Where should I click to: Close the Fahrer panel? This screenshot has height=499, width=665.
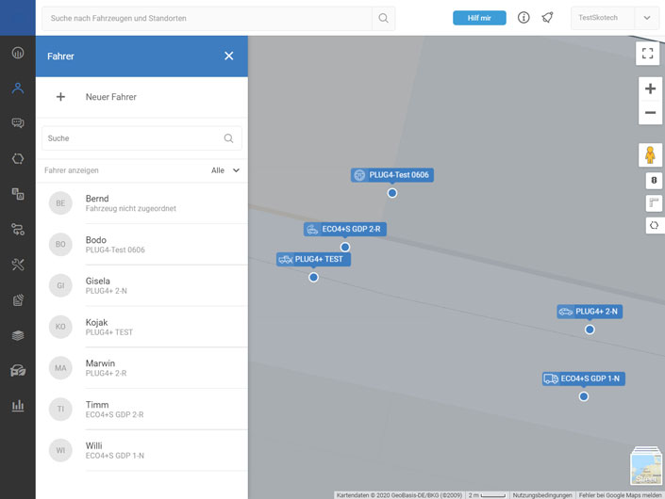[228, 56]
